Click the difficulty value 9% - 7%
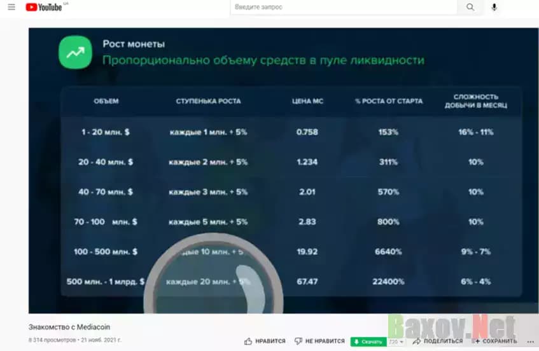The height and width of the screenshot is (351, 539). (x=476, y=251)
